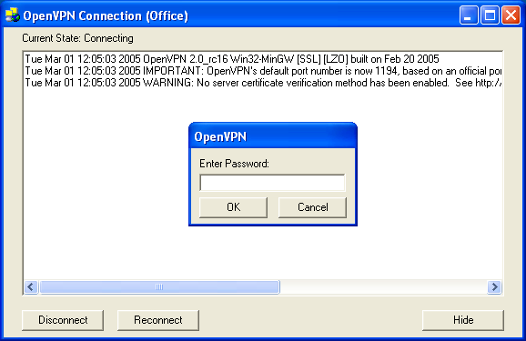Click the Reconnect button
Viewport: 526px width, 341px height.
[x=158, y=320]
